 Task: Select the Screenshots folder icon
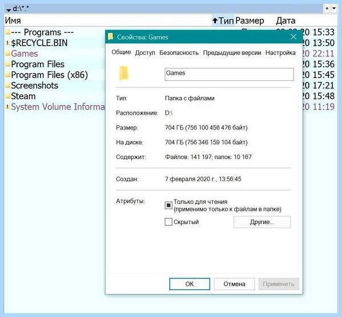click(7, 86)
